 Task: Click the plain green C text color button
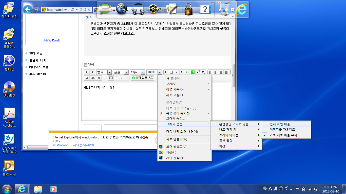187,72
